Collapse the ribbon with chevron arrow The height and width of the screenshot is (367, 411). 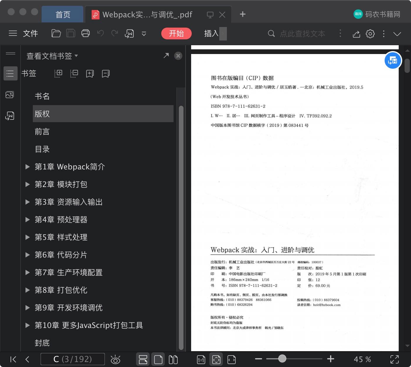[x=397, y=34]
